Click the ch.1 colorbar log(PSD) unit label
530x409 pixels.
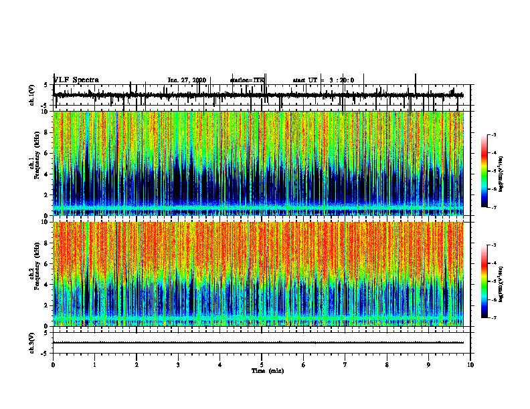click(502, 174)
